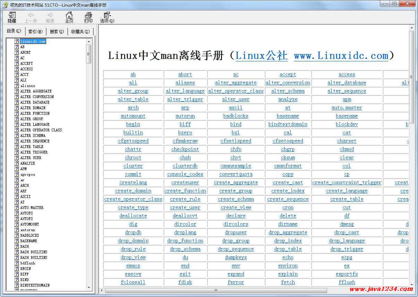Switch to the 索引 (Index) tab
This screenshot has height=297, width=418.
[35, 32]
